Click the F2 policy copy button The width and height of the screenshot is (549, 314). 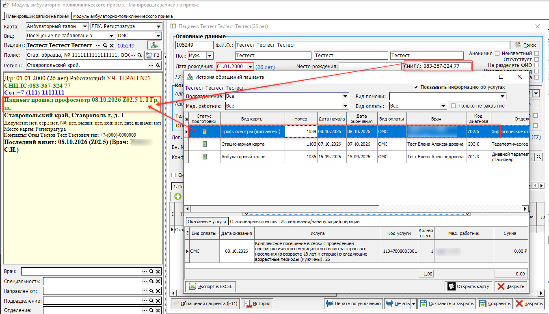click(x=153, y=55)
